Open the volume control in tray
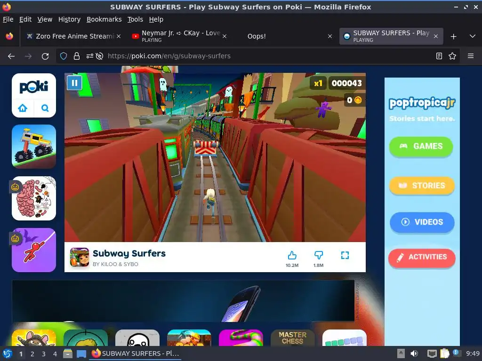482x361 pixels. [x=414, y=353]
